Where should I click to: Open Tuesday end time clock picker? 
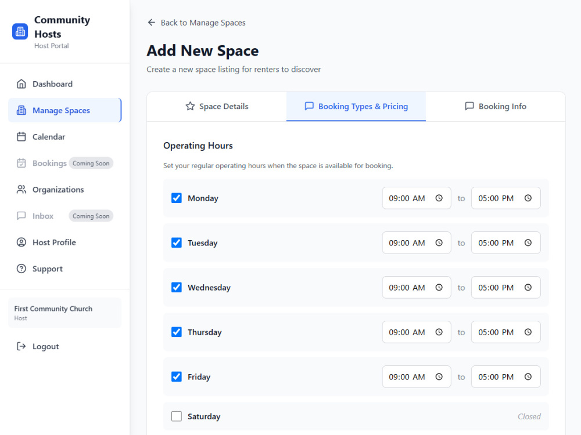pyautogui.click(x=528, y=242)
